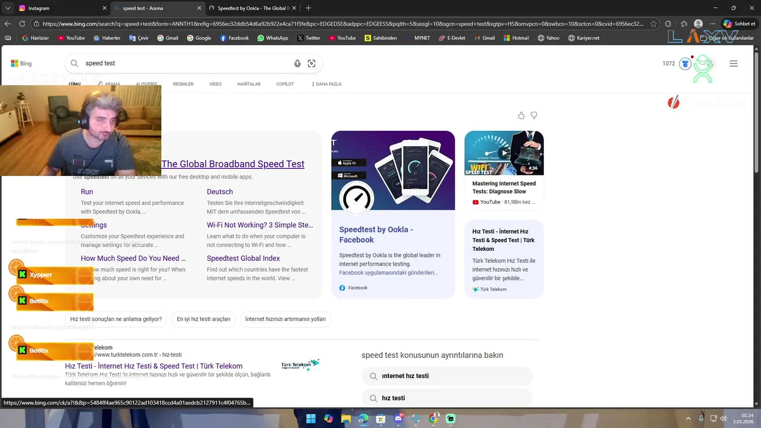Select the HARİTALAR search tab
761x428 pixels.
249,84
